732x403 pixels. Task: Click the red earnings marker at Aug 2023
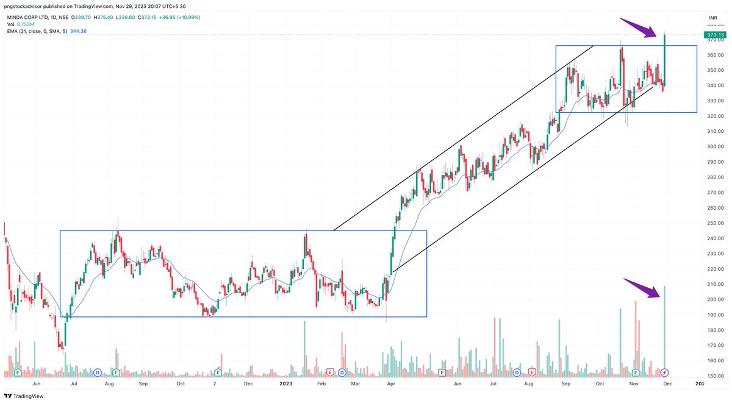[x=533, y=372]
